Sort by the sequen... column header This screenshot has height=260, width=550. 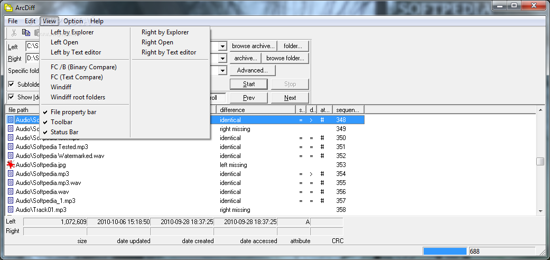[x=348, y=110]
